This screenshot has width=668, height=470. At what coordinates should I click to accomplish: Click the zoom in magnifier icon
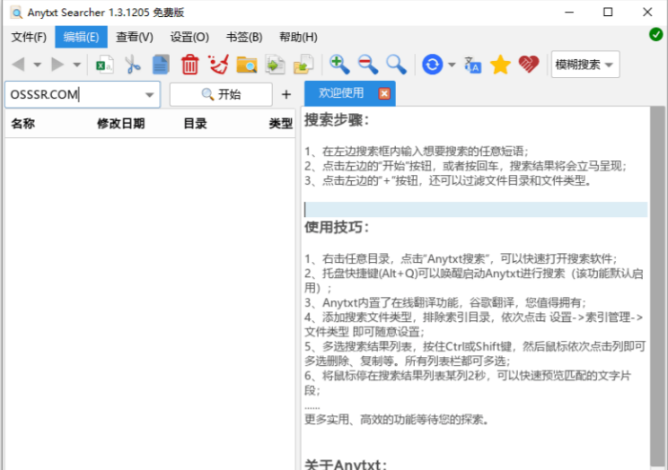click(x=338, y=64)
